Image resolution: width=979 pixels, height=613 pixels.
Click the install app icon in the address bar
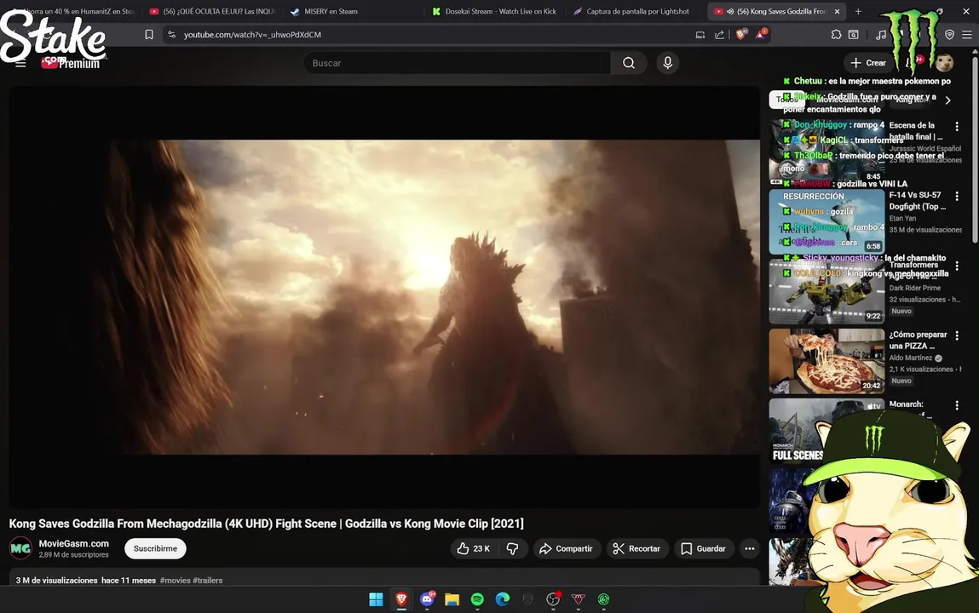point(700,35)
